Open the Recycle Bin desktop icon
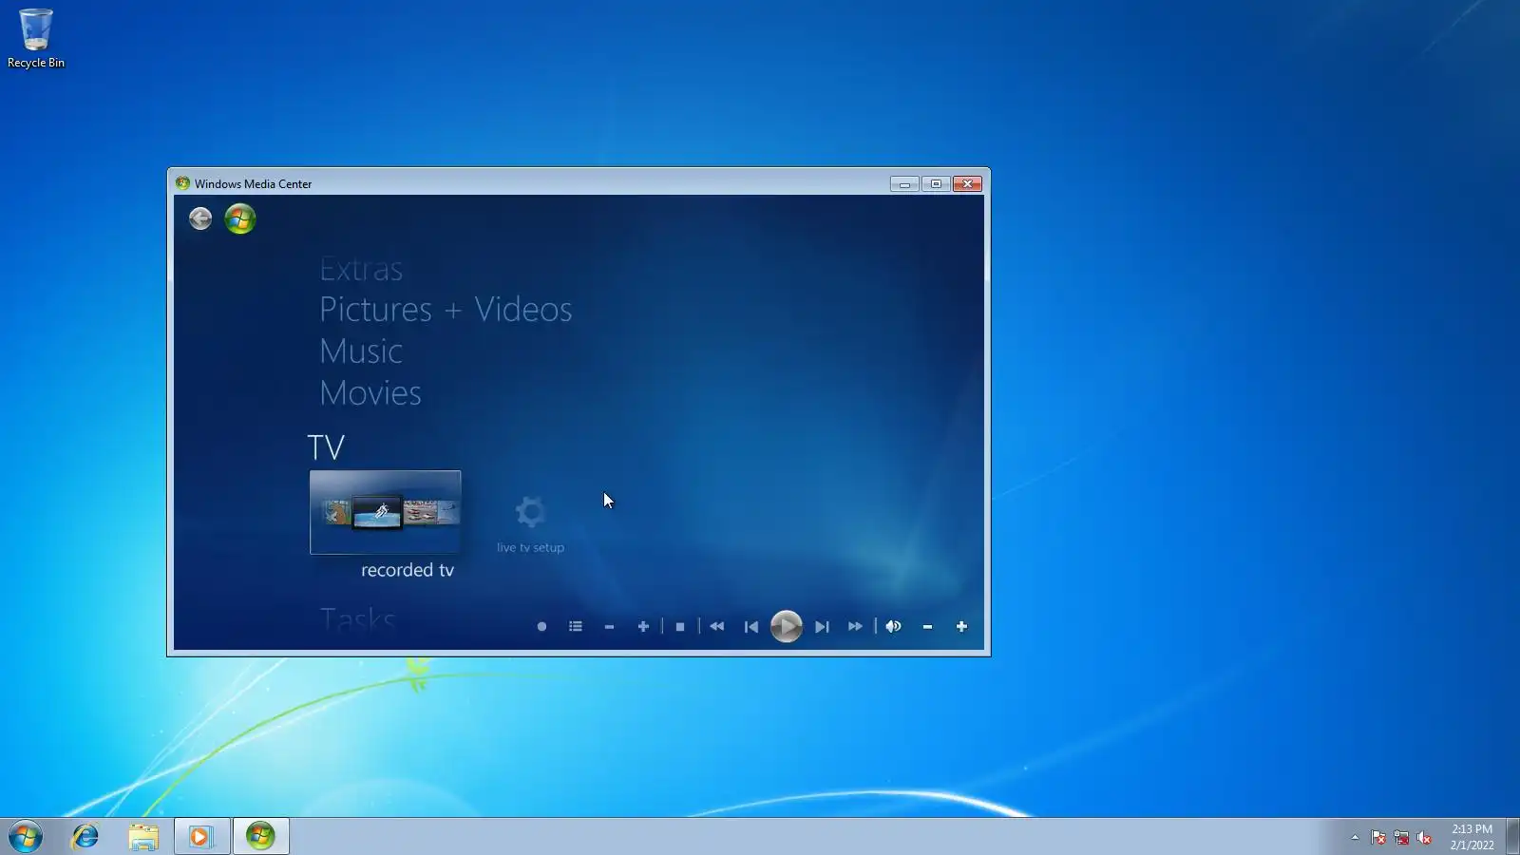 tap(36, 39)
